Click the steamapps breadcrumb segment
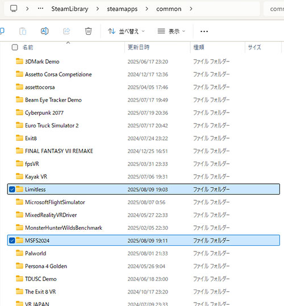 (x=122, y=9)
